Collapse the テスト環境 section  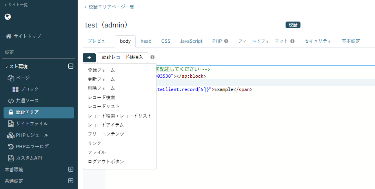[71, 66]
